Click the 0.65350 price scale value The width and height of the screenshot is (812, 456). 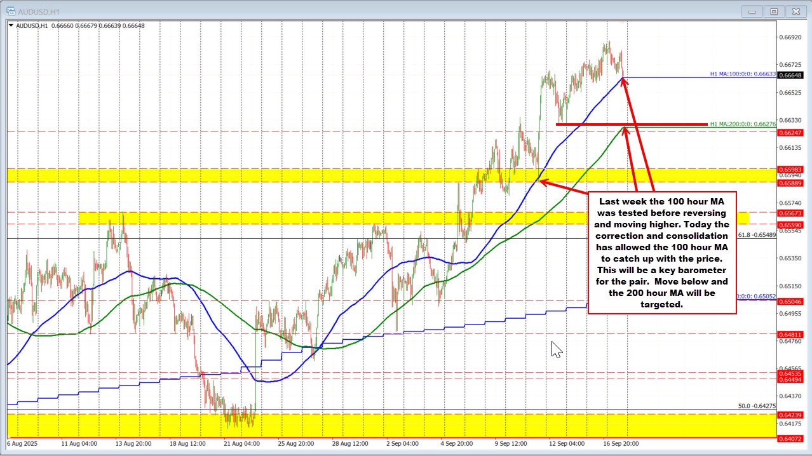tap(790, 258)
